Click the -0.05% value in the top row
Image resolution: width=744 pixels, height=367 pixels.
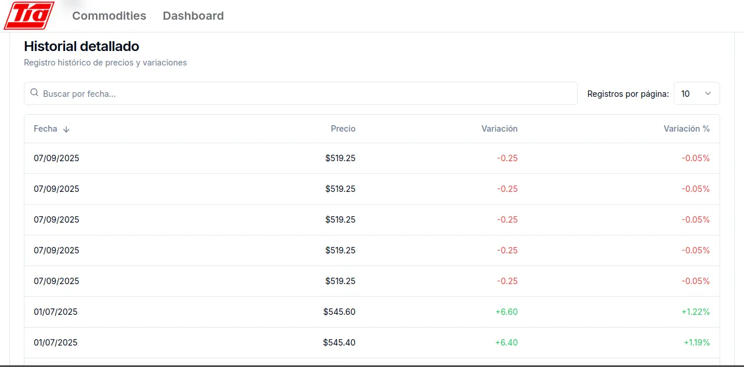point(696,158)
